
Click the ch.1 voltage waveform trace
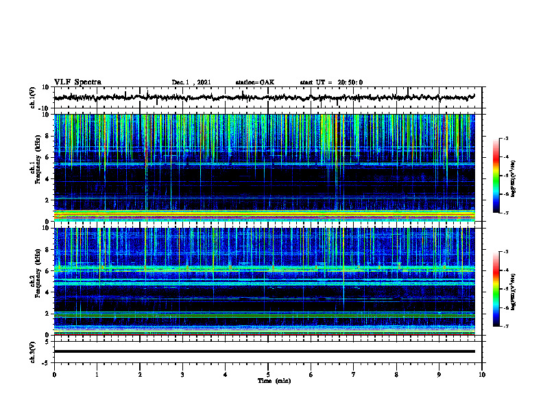264,97
